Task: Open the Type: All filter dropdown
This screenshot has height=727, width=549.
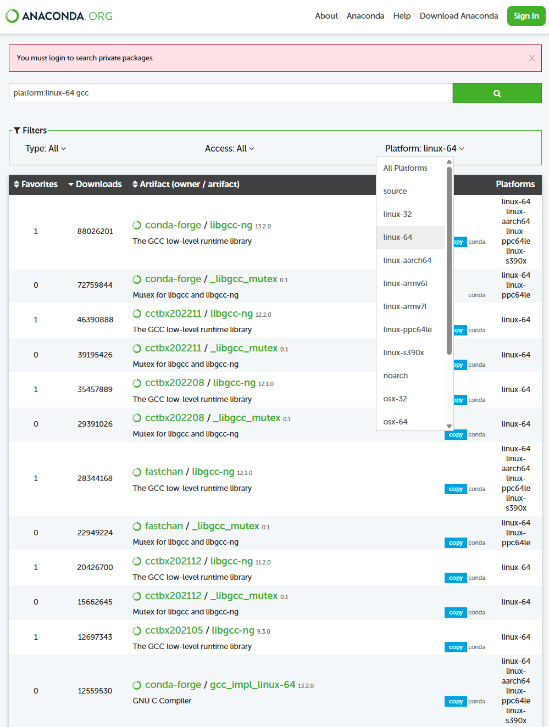Action: point(46,149)
